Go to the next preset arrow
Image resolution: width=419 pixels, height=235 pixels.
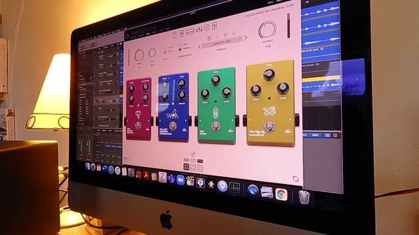point(246,38)
